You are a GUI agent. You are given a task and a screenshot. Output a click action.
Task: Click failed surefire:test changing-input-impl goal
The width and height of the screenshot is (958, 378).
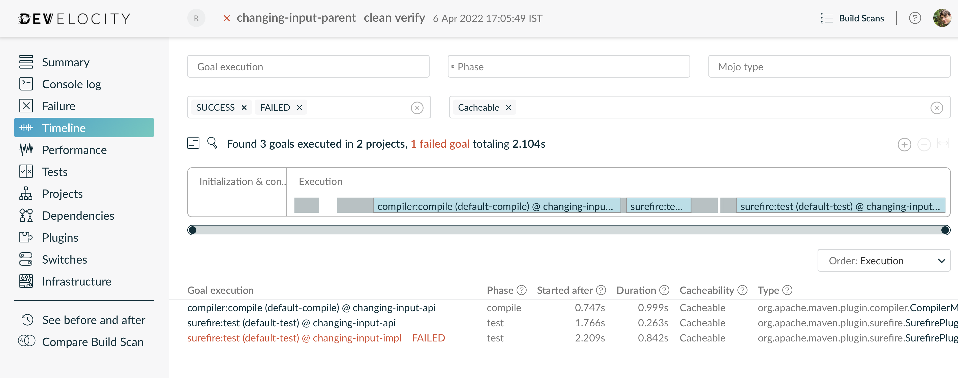pyautogui.click(x=294, y=338)
